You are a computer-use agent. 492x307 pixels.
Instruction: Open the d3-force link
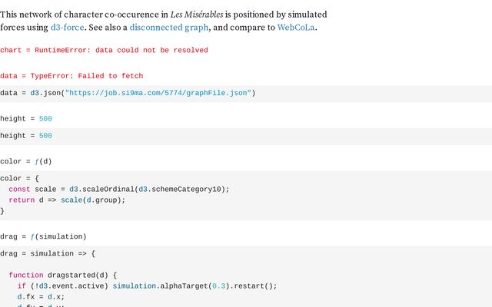pos(67,28)
